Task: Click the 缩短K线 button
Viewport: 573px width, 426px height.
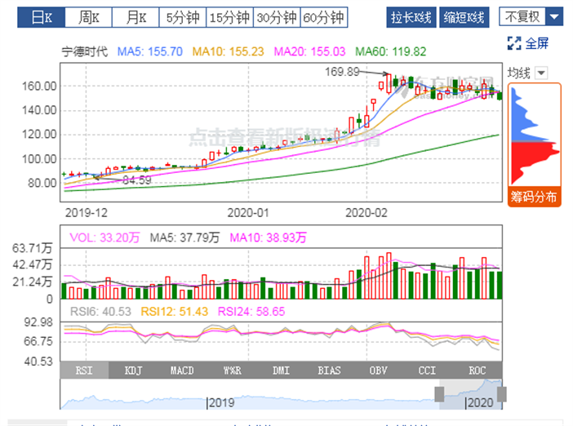Action: tap(464, 17)
